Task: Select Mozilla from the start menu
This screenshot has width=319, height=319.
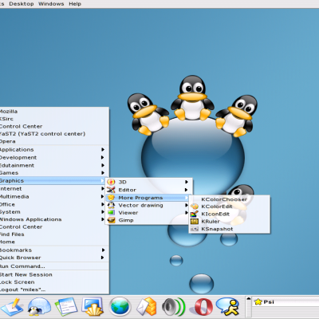Action: (54, 112)
